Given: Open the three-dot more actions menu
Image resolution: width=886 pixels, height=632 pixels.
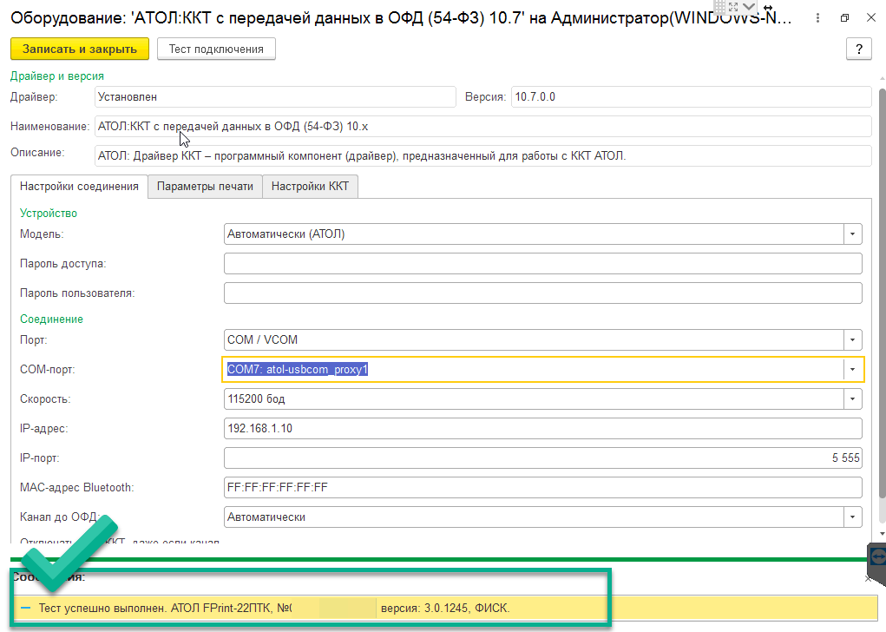Looking at the screenshot, I should [817, 18].
